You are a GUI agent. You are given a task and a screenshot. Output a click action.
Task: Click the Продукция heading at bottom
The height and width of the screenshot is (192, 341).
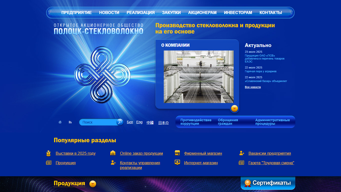(69, 183)
